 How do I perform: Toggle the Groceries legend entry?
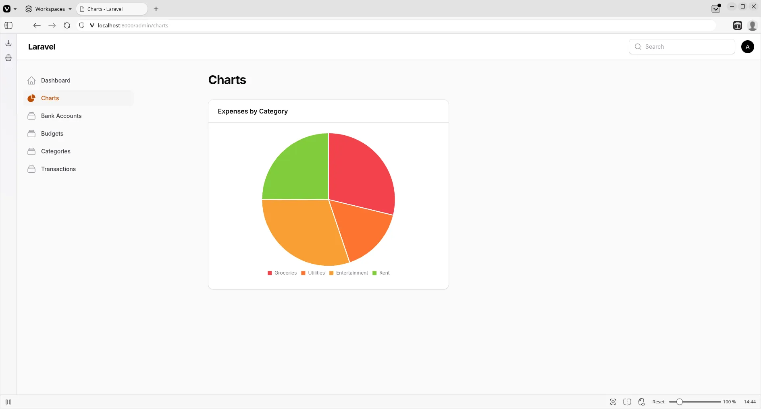coord(282,273)
